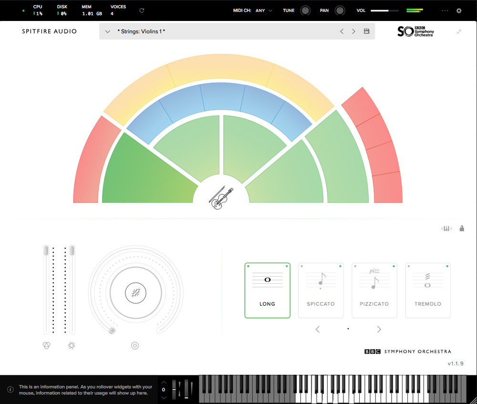Screen dimensions: 477x404
Task: Select the centre blue woodwind section
Action: point(223,96)
